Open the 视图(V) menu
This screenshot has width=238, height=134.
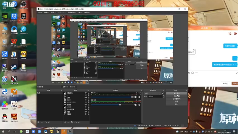(54, 13)
